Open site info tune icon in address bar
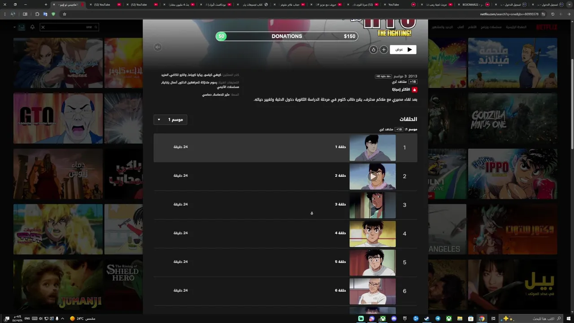 pos(543,14)
